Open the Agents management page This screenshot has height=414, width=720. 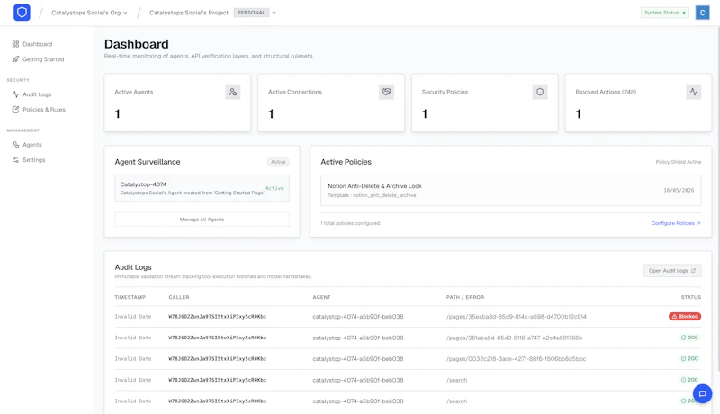tap(27, 145)
